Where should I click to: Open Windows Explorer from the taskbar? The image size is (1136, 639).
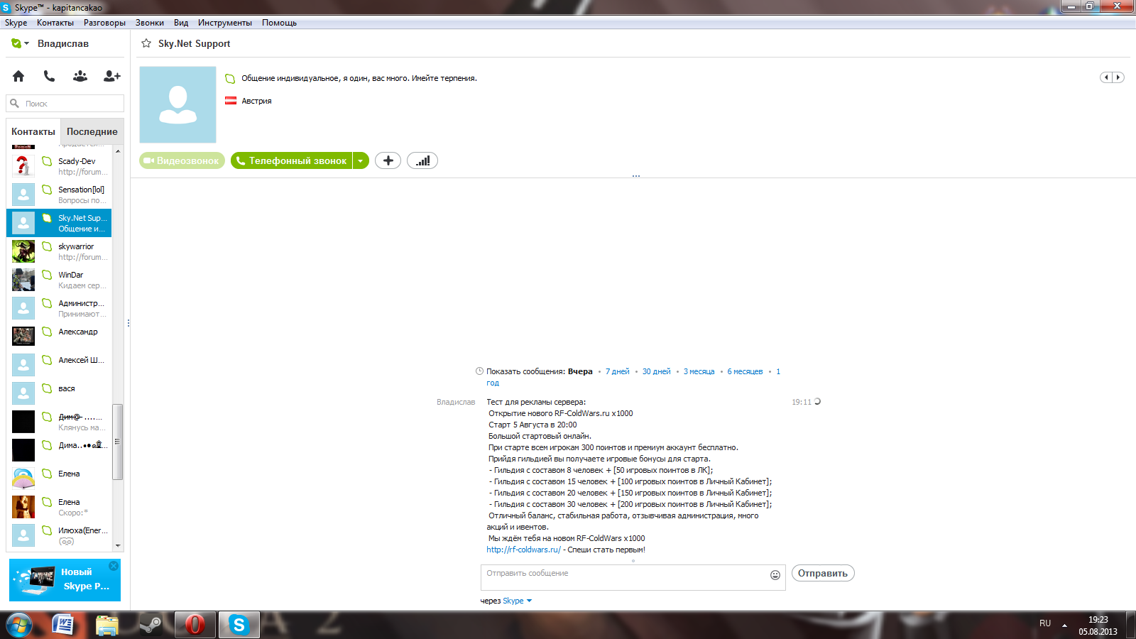(107, 625)
